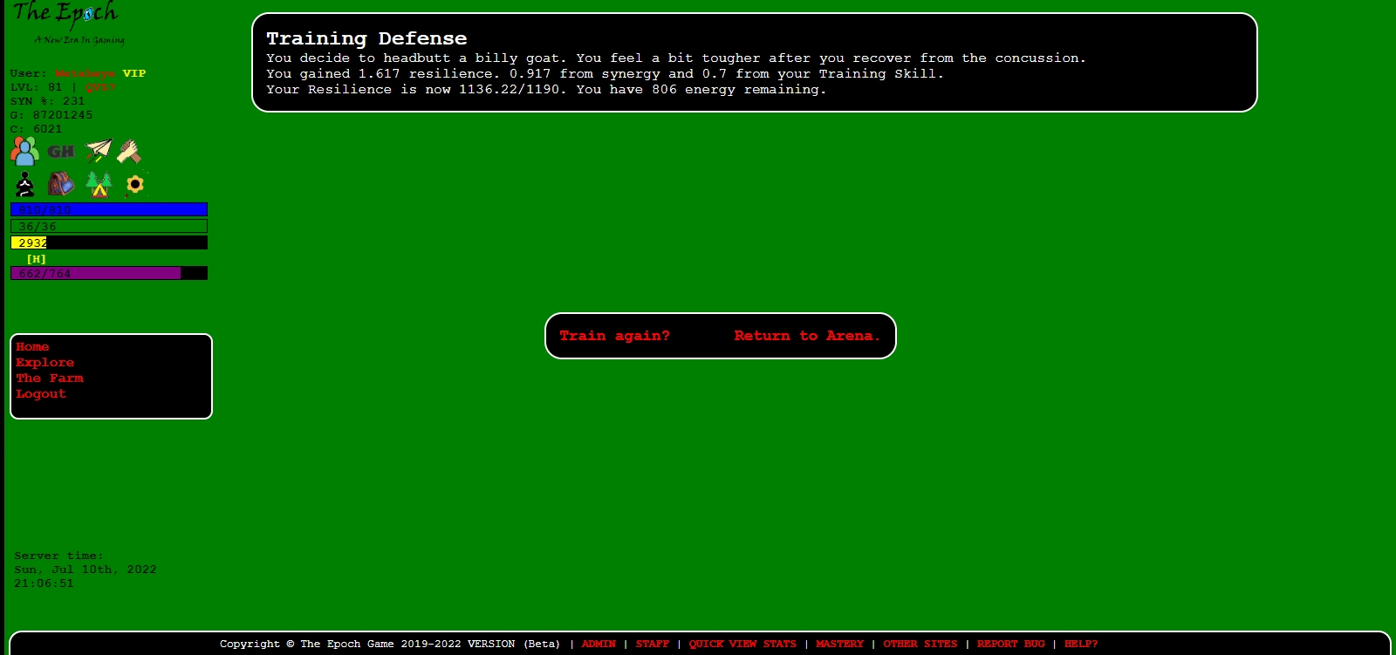Select Return to Arena

point(806,336)
